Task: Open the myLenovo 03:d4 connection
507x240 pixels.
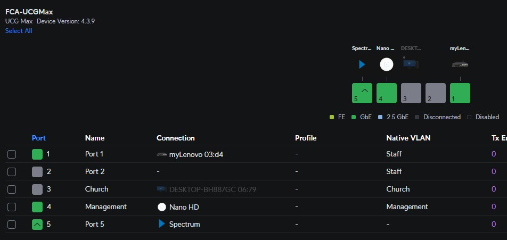Action: pyautogui.click(x=195, y=154)
